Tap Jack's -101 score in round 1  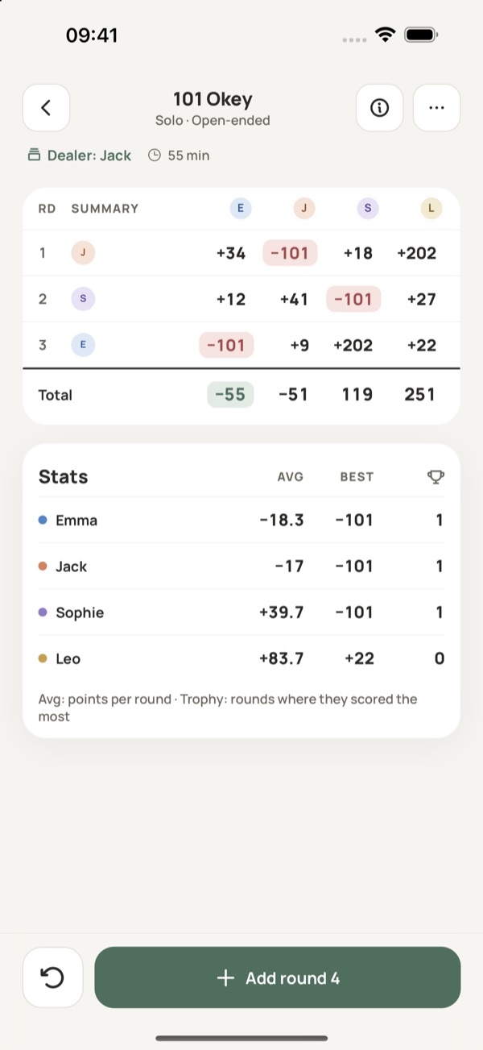pos(290,253)
